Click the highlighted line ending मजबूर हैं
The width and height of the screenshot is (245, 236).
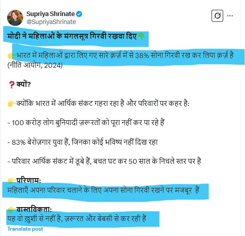[103, 190]
